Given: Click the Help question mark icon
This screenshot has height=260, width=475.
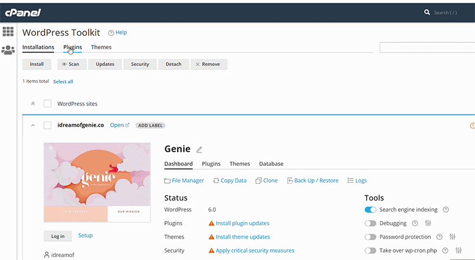Looking at the screenshot, I should point(111,33).
